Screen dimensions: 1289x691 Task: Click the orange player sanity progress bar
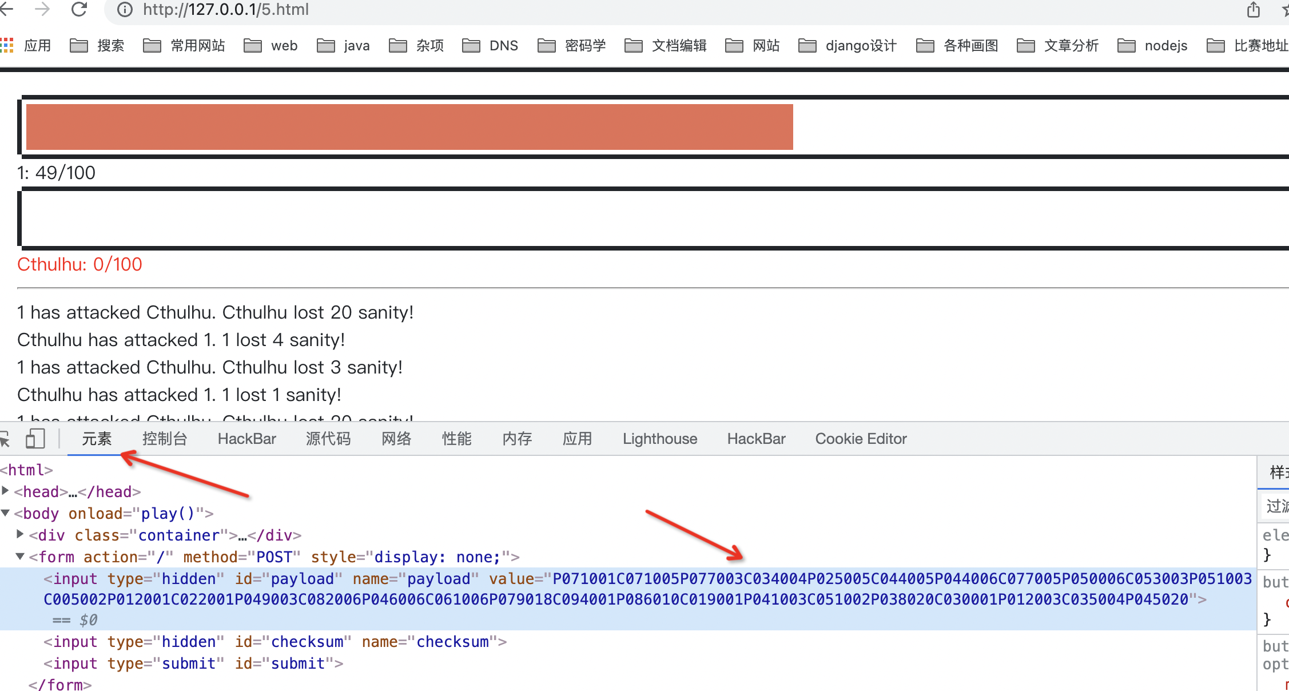(409, 126)
